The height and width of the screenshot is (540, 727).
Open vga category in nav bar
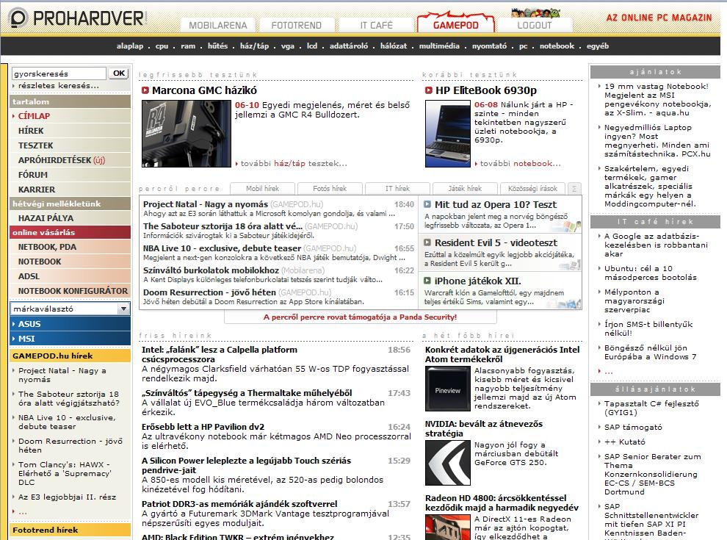click(x=287, y=46)
